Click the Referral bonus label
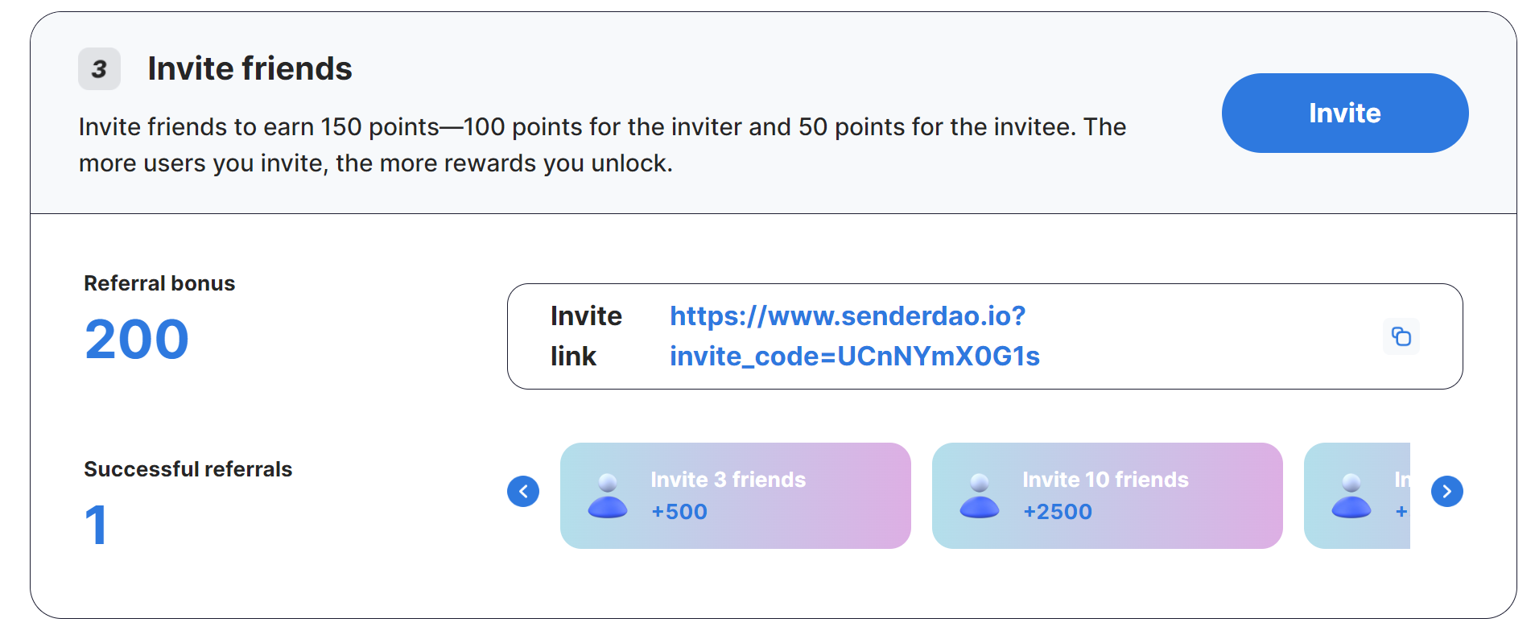 pos(159,283)
